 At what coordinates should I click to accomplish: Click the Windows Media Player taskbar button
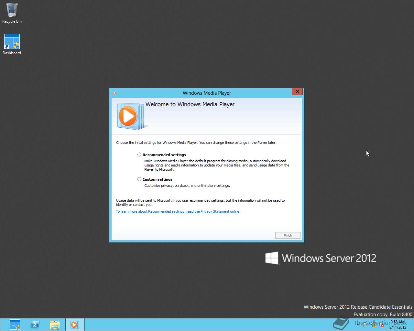[x=75, y=325]
